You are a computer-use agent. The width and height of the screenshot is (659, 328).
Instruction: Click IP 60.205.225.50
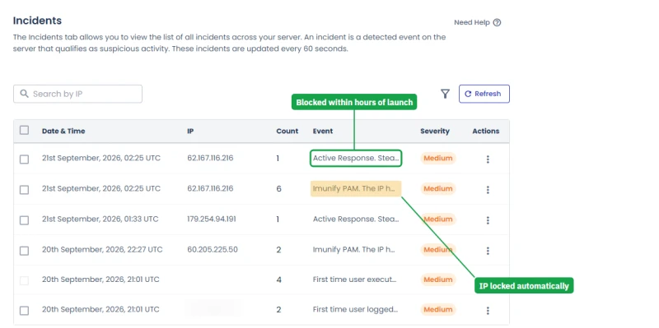click(x=213, y=250)
